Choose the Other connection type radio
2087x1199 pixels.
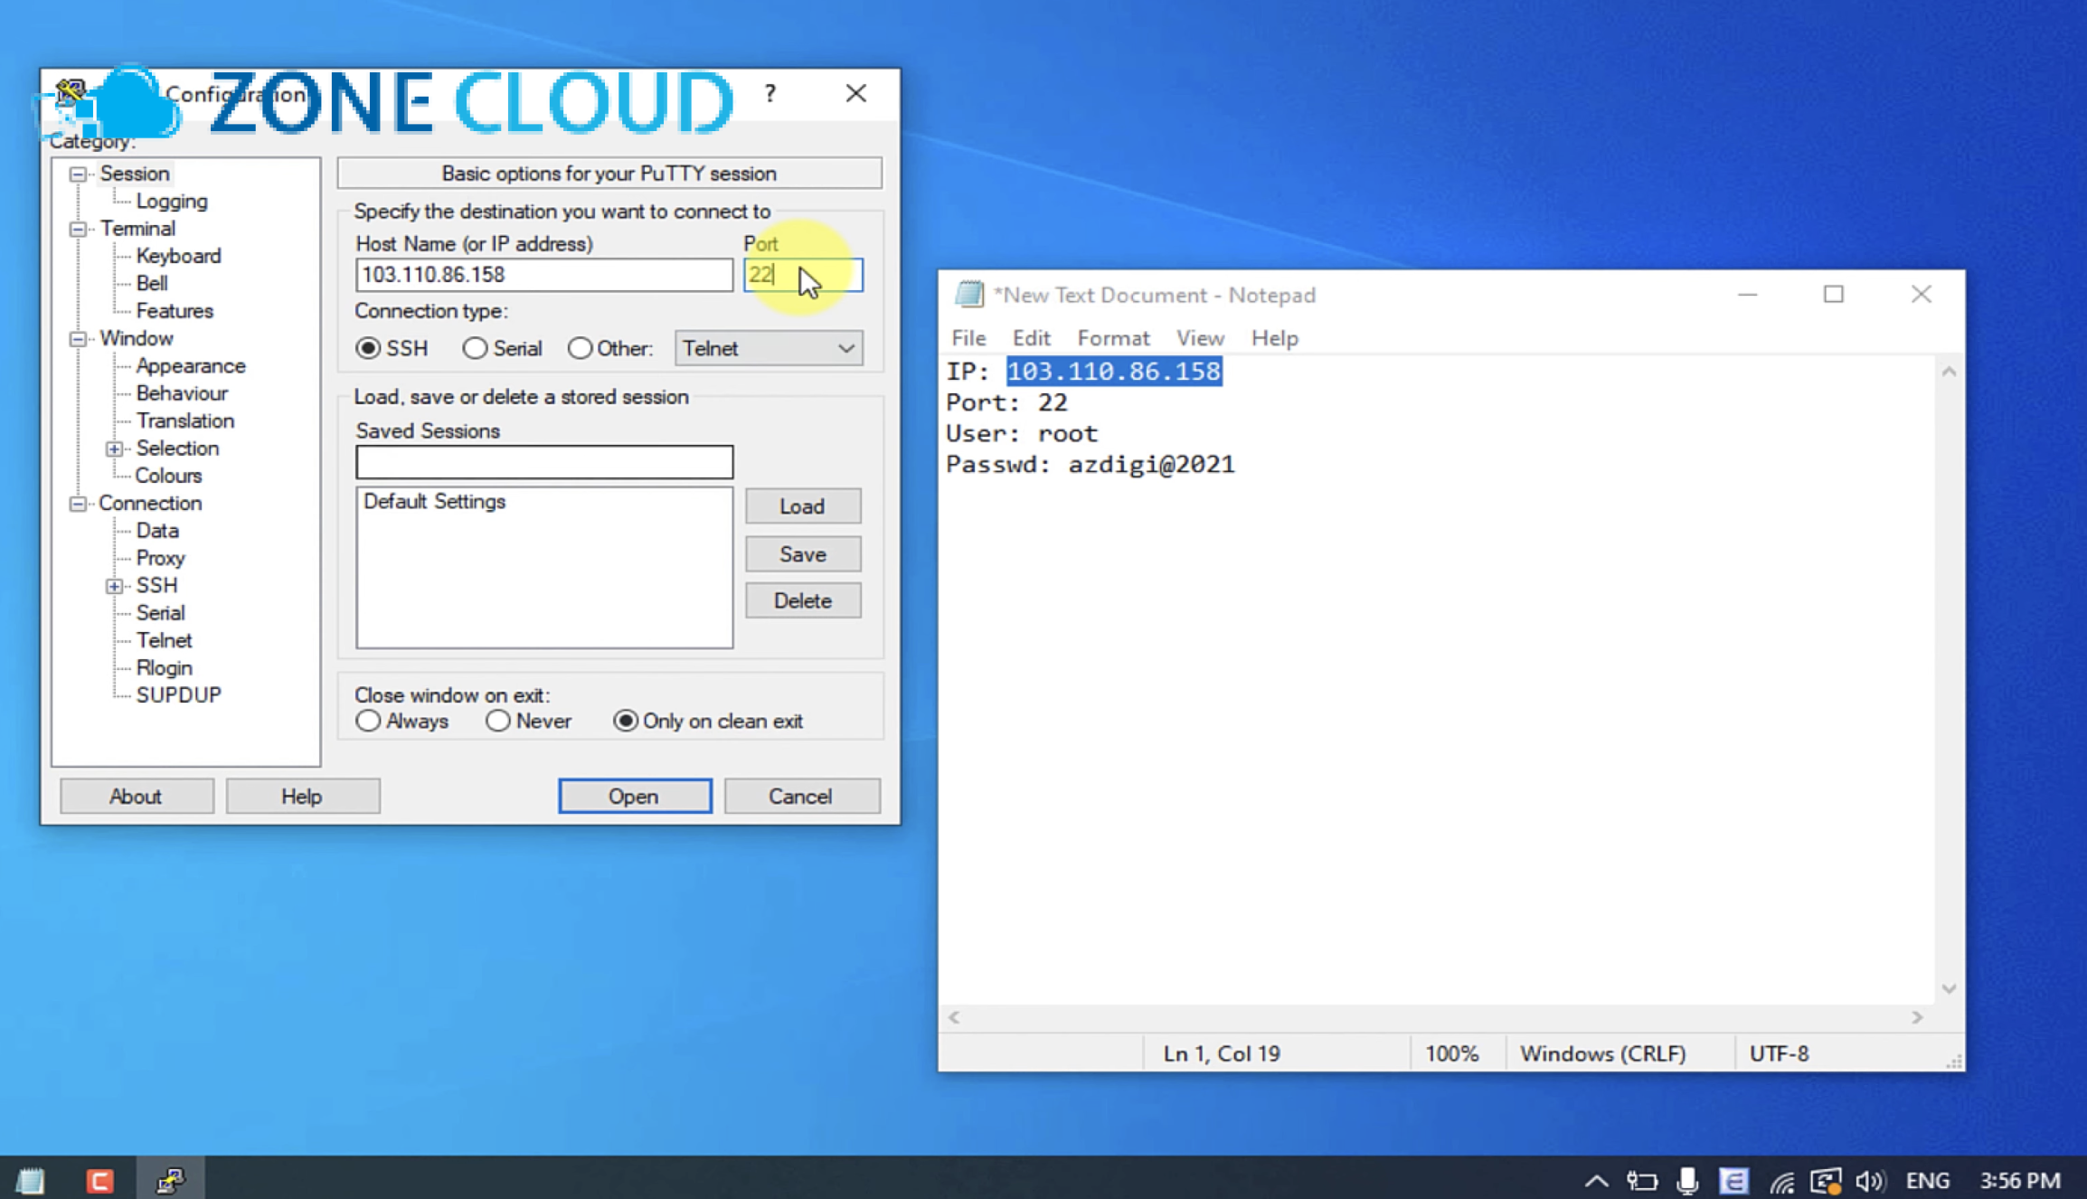pos(580,348)
